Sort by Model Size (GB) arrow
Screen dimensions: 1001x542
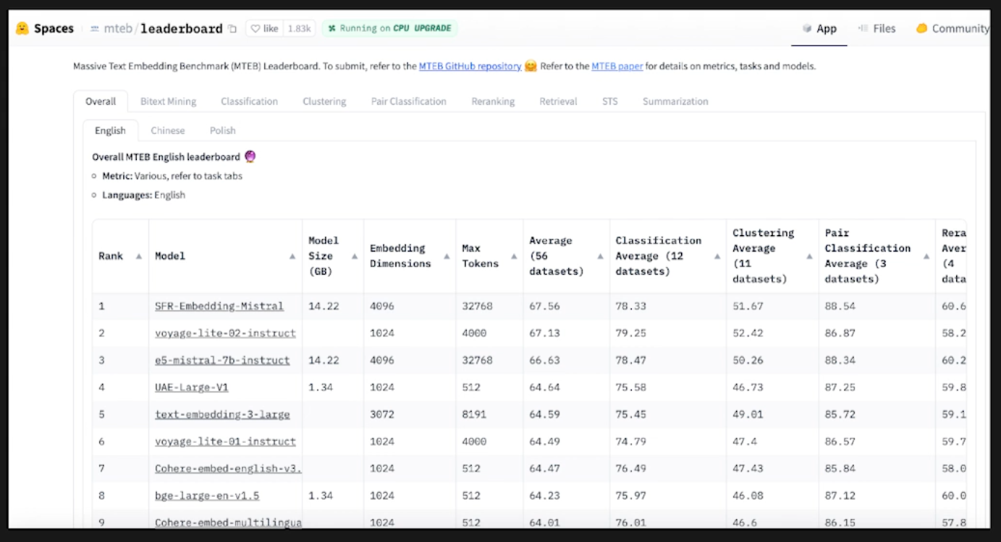[x=355, y=256]
